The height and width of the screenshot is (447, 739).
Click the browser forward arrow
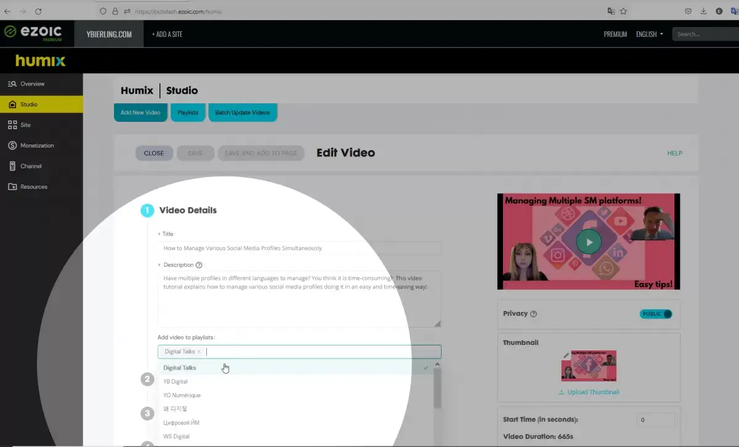[x=23, y=11]
